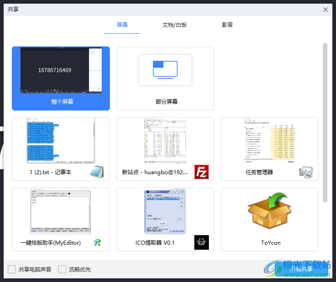Open the 文档/白板 tab
This screenshot has width=336, height=282.
tap(174, 25)
